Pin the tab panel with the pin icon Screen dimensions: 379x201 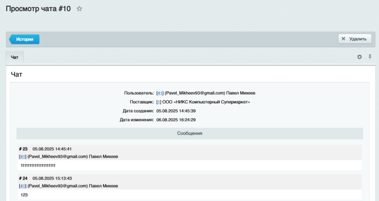point(370,57)
